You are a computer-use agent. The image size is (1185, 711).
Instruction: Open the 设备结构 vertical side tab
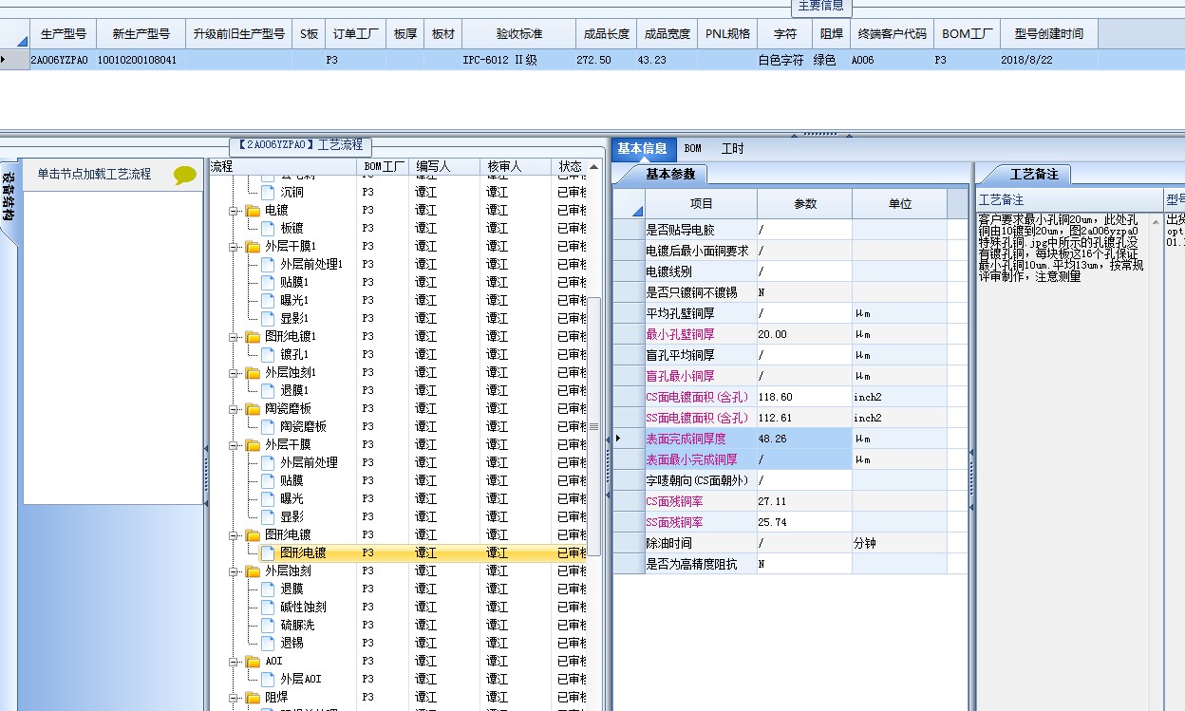[x=8, y=196]
